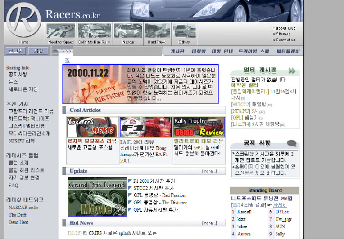This screenshot has height=239, width=344.
Task: Open the Nascar game section
Action: (x=128, y=31)
